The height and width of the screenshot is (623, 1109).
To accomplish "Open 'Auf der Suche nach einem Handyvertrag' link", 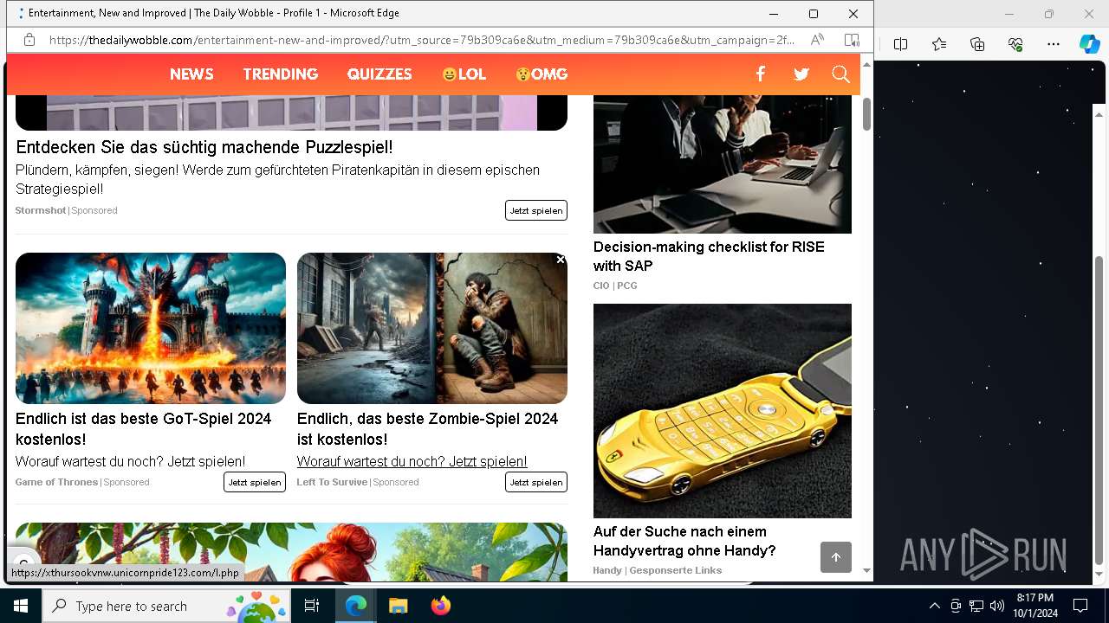I will (x=684, y=541).
